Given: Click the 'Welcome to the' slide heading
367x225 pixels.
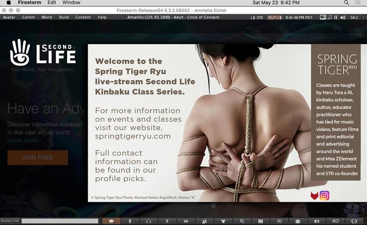Looking at the screenshot, I should [129, 61].
